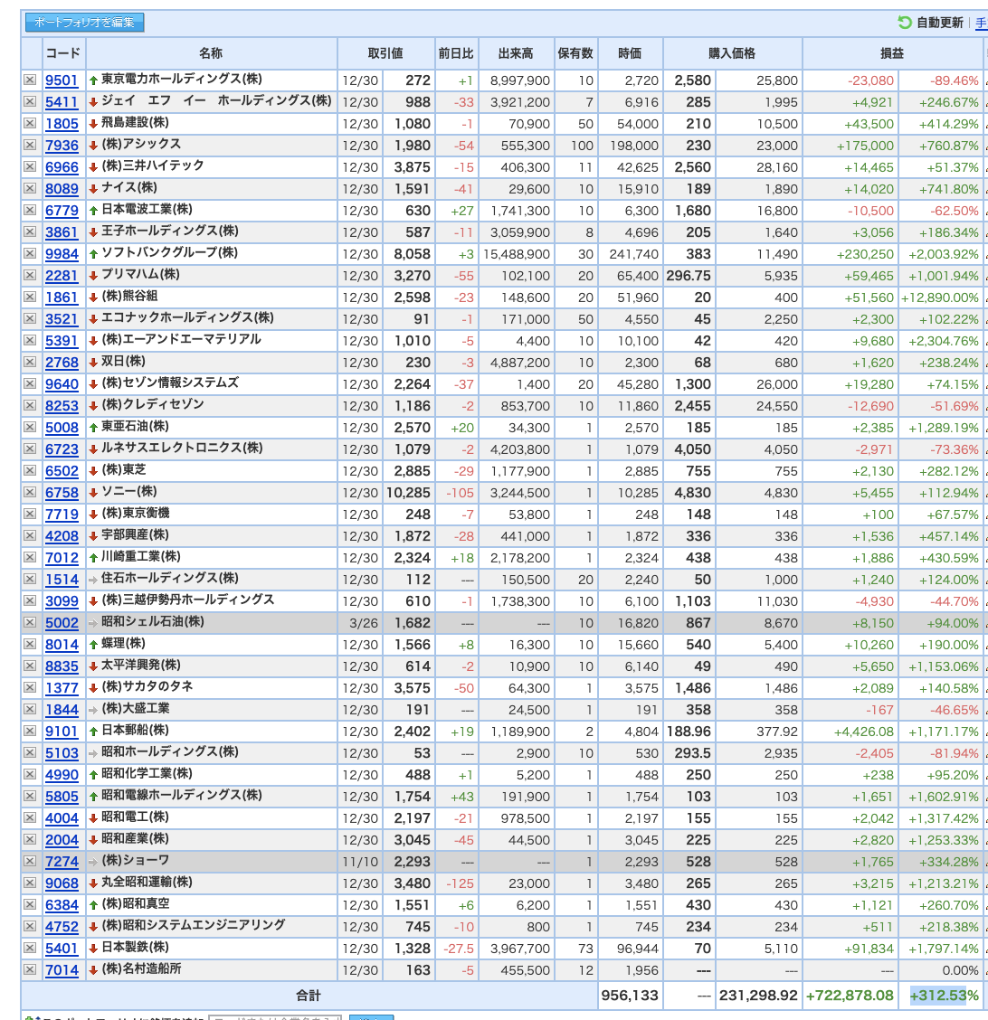Delete row icon for ソニー(株)
The width and height of the screenshot is (988, 1020).
(x=30, y=492)
